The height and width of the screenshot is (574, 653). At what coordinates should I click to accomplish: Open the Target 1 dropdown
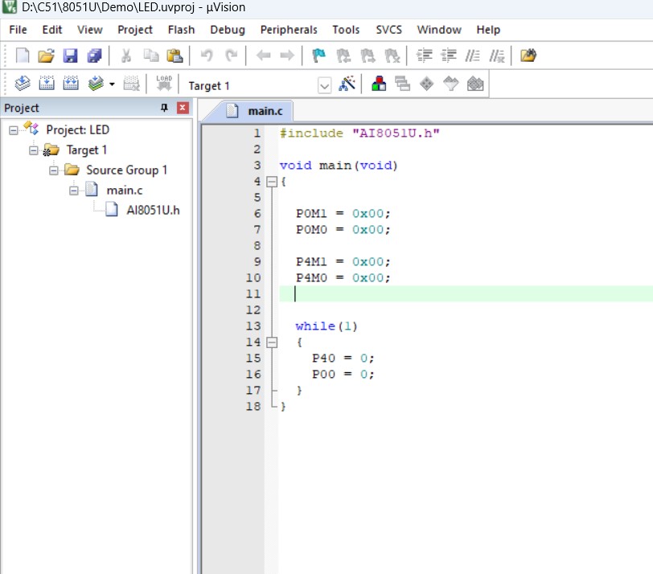click(x=324, y=86)
